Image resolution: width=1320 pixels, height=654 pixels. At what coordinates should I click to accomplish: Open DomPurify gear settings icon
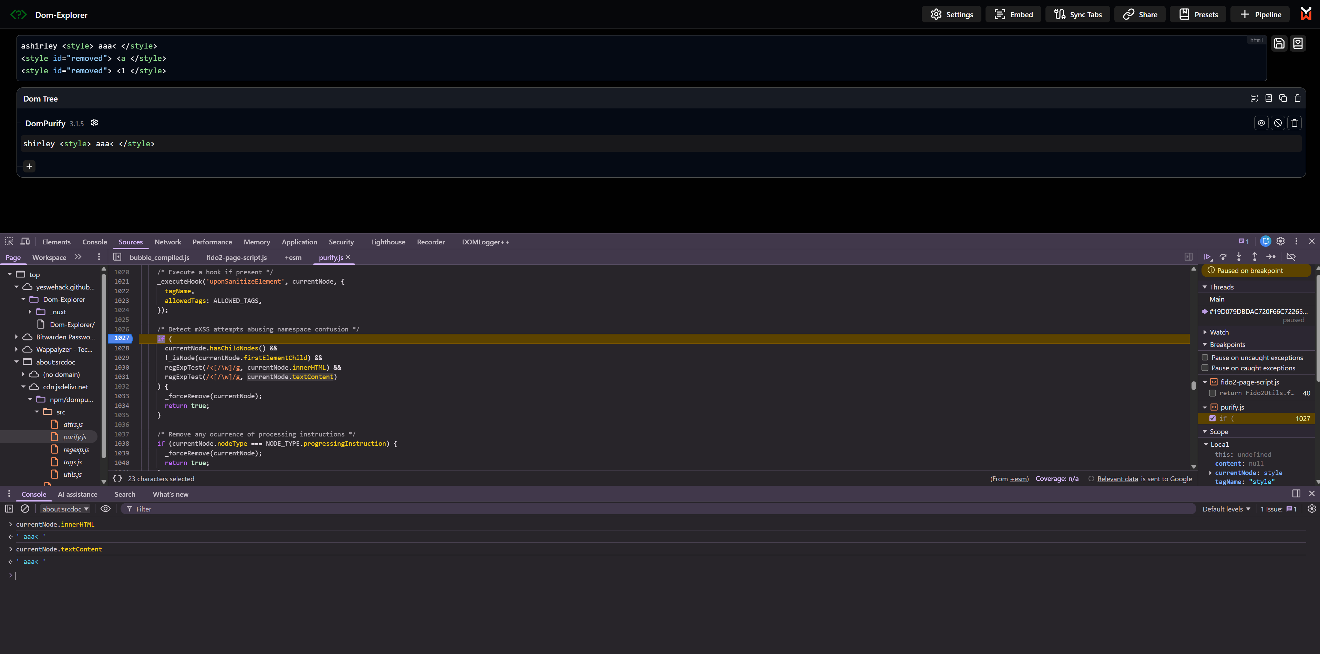pos(94,123)
